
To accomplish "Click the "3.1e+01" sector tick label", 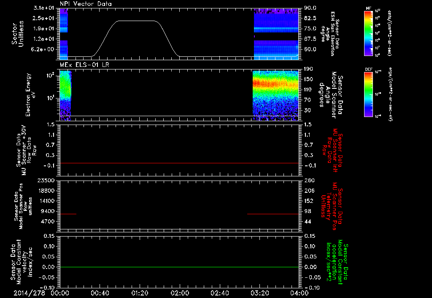I will [x=45, y=8].
